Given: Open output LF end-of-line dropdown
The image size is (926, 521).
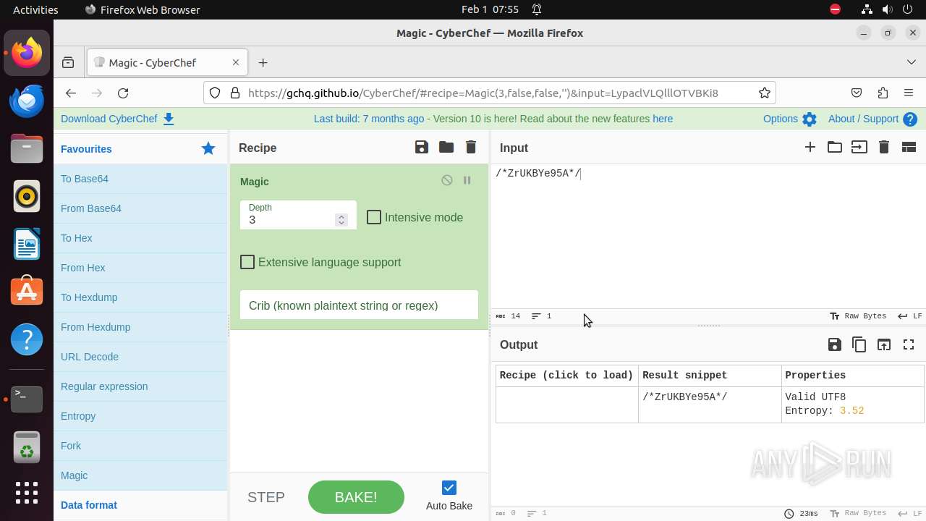Looking at the screenshot, I should click(x=910, y=513).
